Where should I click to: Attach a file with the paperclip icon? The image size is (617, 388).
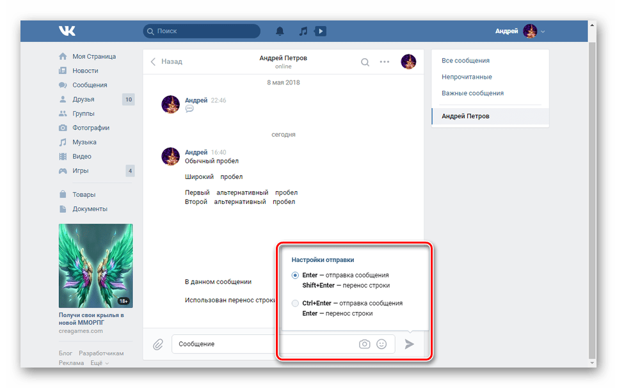158,344
